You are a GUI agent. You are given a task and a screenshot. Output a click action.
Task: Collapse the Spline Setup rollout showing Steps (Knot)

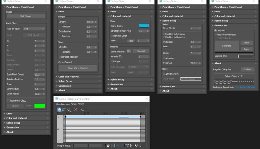pos(182,21)
